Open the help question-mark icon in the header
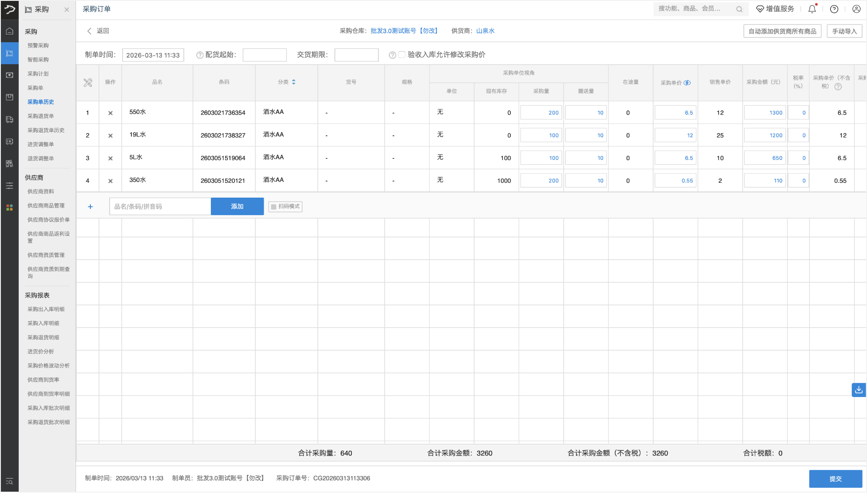Image resolution: width=867 pixels, height=493 pixels. tap(834, 9)
